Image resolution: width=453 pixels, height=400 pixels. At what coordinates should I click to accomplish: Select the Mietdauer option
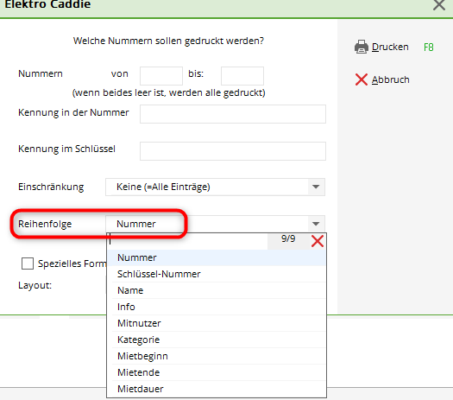tap(217, 389)
